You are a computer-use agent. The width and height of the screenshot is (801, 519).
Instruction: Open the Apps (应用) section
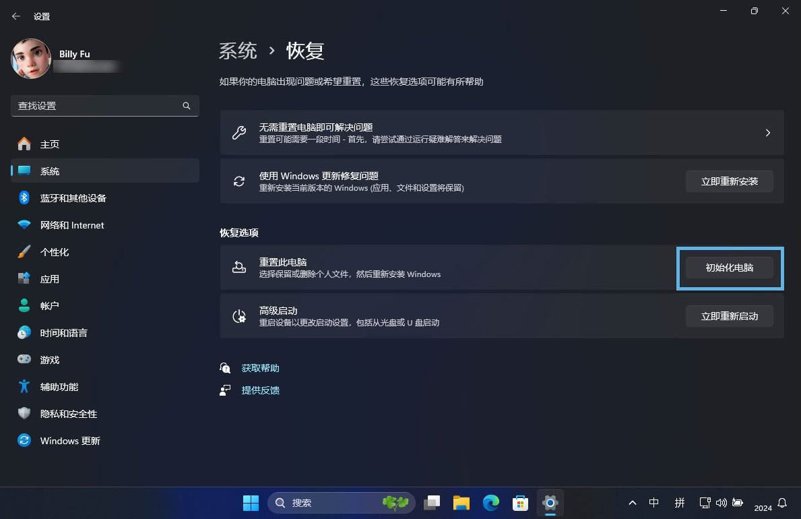(49, 279)
